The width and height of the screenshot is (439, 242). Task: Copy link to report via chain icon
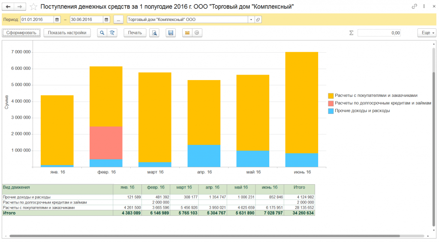(x=414, y=7)
